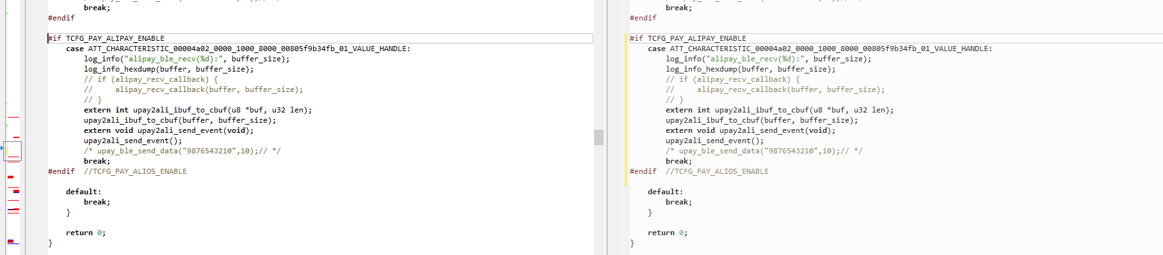Image resolution: width=1163 pixels, height=255 pixels.
Task: Click 'extern void upay2ali_send_event(void);' in left pane
Action: point(169,130)
